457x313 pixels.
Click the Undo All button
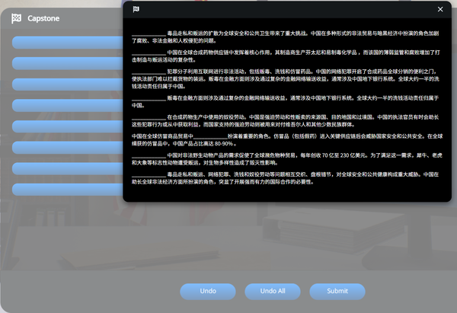(273, 291)
